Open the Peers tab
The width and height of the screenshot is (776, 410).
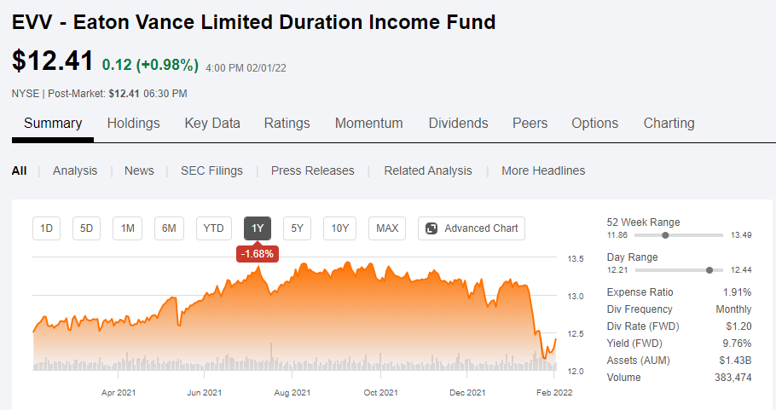pos(530,123)
